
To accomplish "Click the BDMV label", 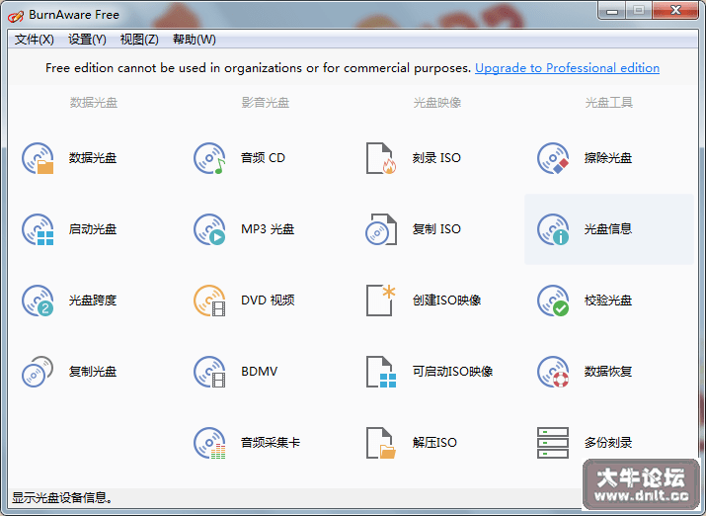I will pyautogui.click(x=260, y=372).
